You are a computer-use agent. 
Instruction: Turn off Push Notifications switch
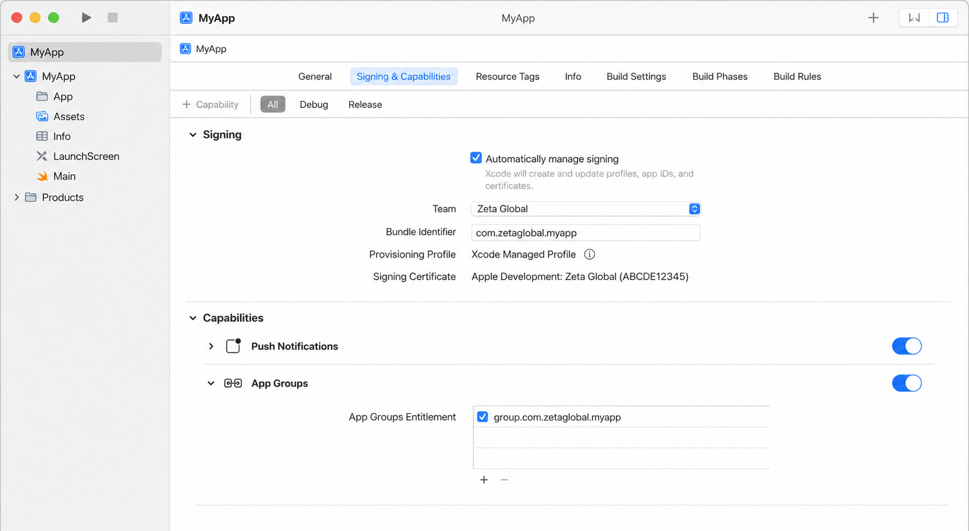coord(907,346)
